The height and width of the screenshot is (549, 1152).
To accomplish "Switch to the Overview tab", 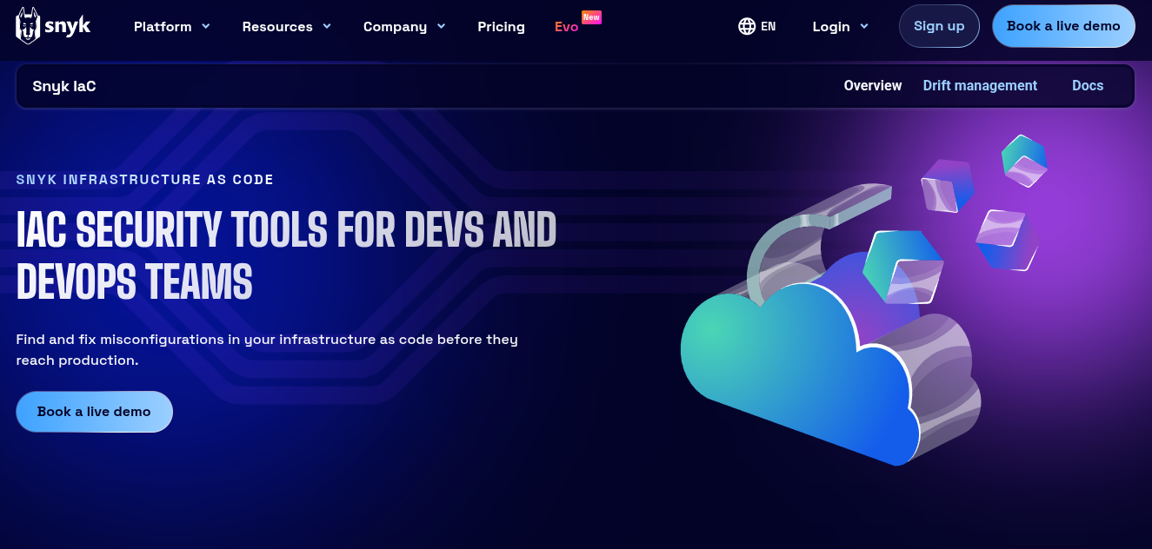I will coord(873,85).
